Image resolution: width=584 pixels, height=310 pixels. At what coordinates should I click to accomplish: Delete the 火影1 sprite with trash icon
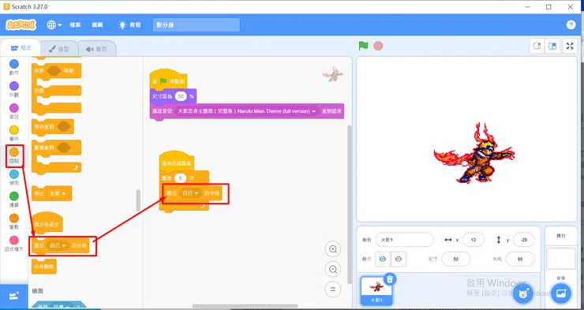[x=389, y=279]
